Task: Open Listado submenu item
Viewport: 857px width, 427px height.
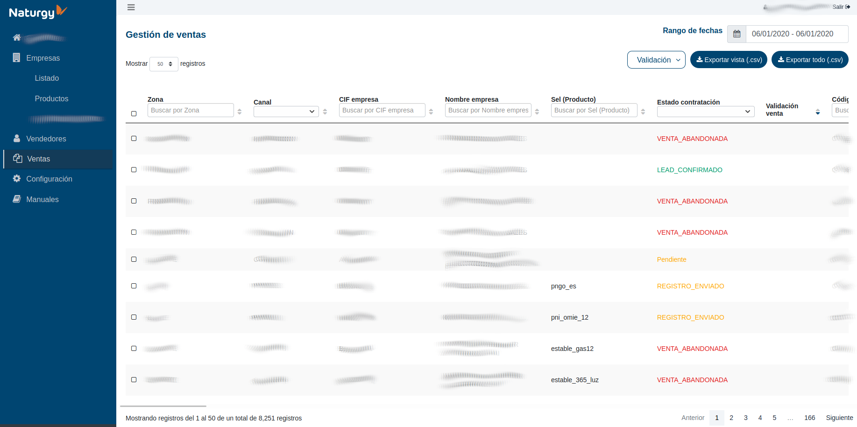Action: click(47, 78)
